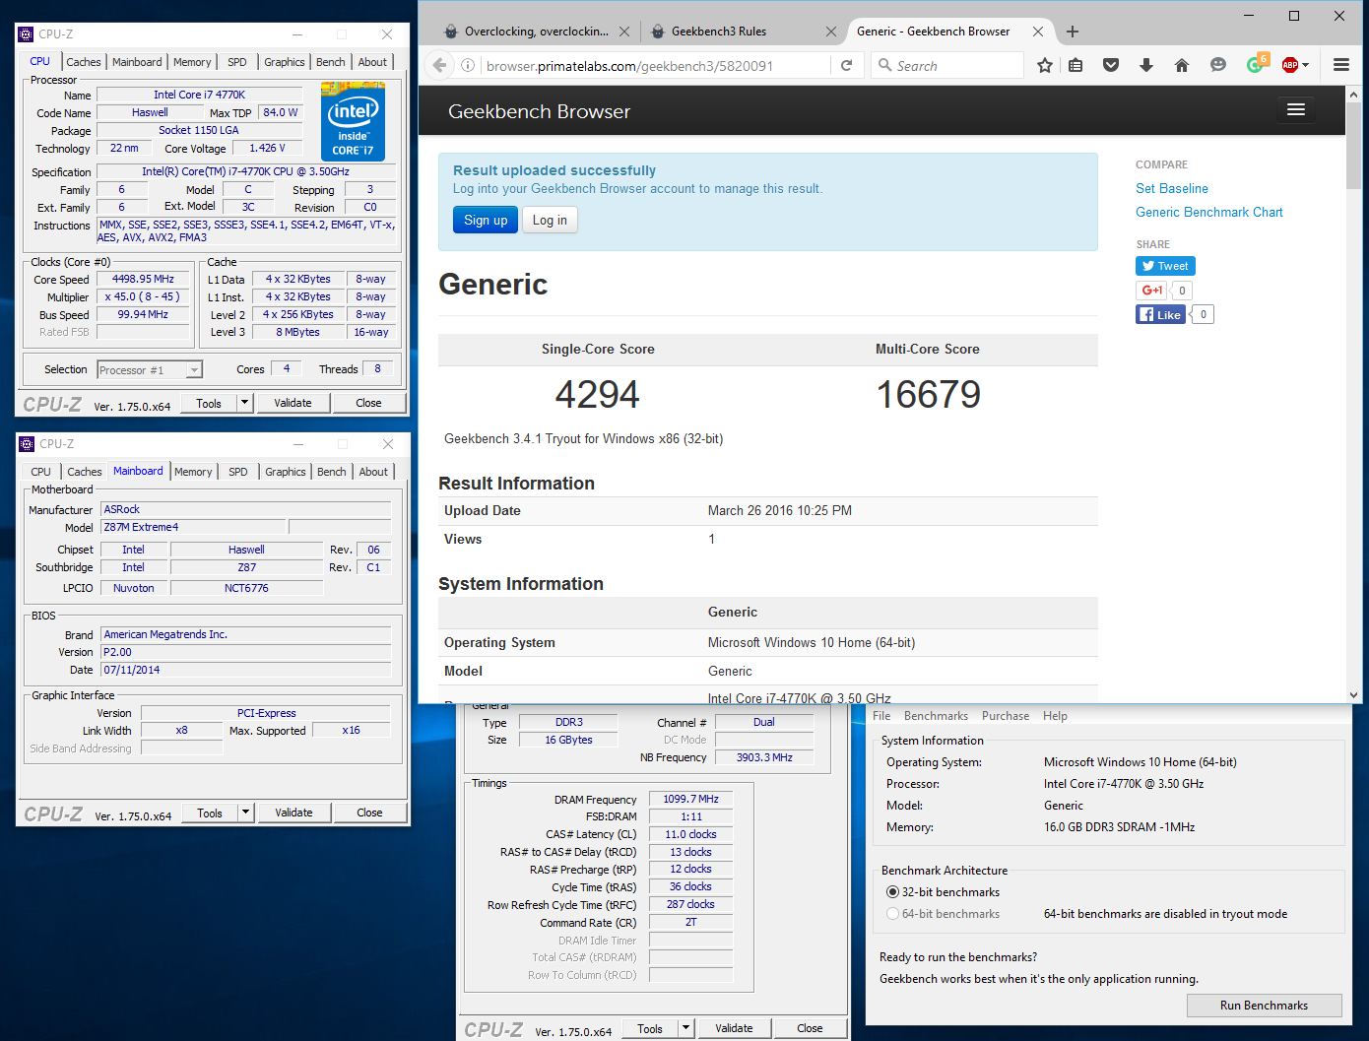Click the Single-Core score 4294

(x=597, y=395)
